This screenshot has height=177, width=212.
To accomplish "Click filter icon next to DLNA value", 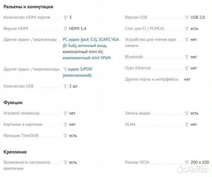I will click(x=187, y=125).
